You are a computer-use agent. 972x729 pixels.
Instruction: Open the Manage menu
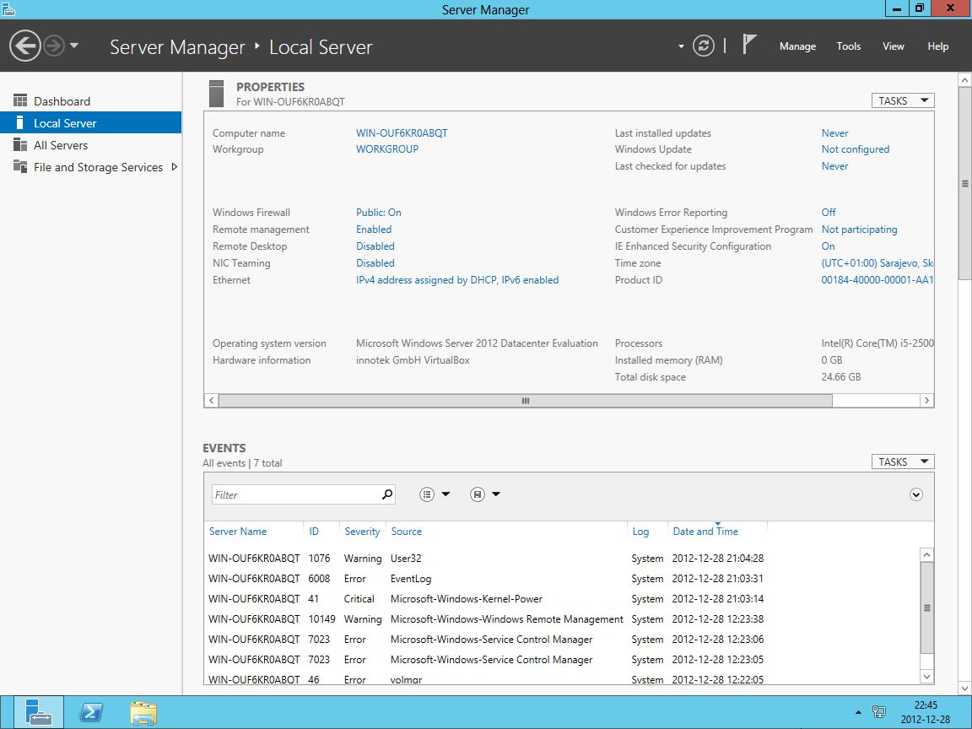coord(797,46)
